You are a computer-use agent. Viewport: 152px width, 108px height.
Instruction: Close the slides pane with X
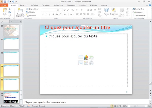[x=21, y=22]
